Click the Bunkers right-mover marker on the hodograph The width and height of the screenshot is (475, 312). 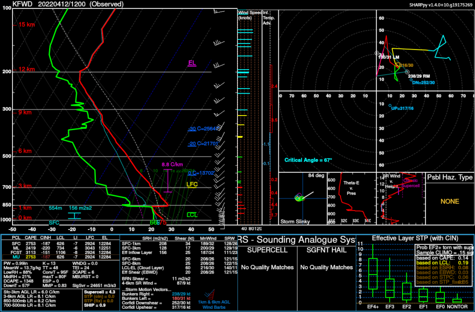(407, 72)
